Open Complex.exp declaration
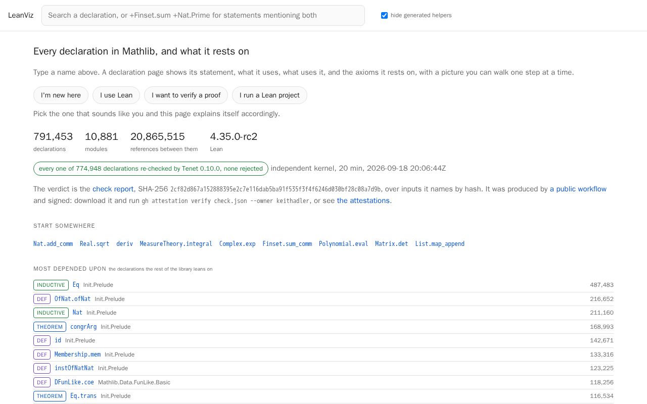This screenshot has height=404, width=647. pos(238,243)
